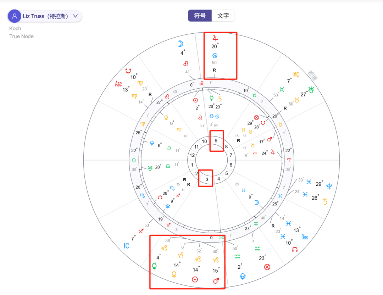Select the 符号 display mode
383x295 pixels.
(200, 16)
